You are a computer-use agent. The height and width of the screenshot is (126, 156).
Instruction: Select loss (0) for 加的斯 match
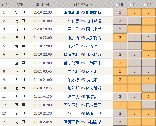[x=149, y=88]
